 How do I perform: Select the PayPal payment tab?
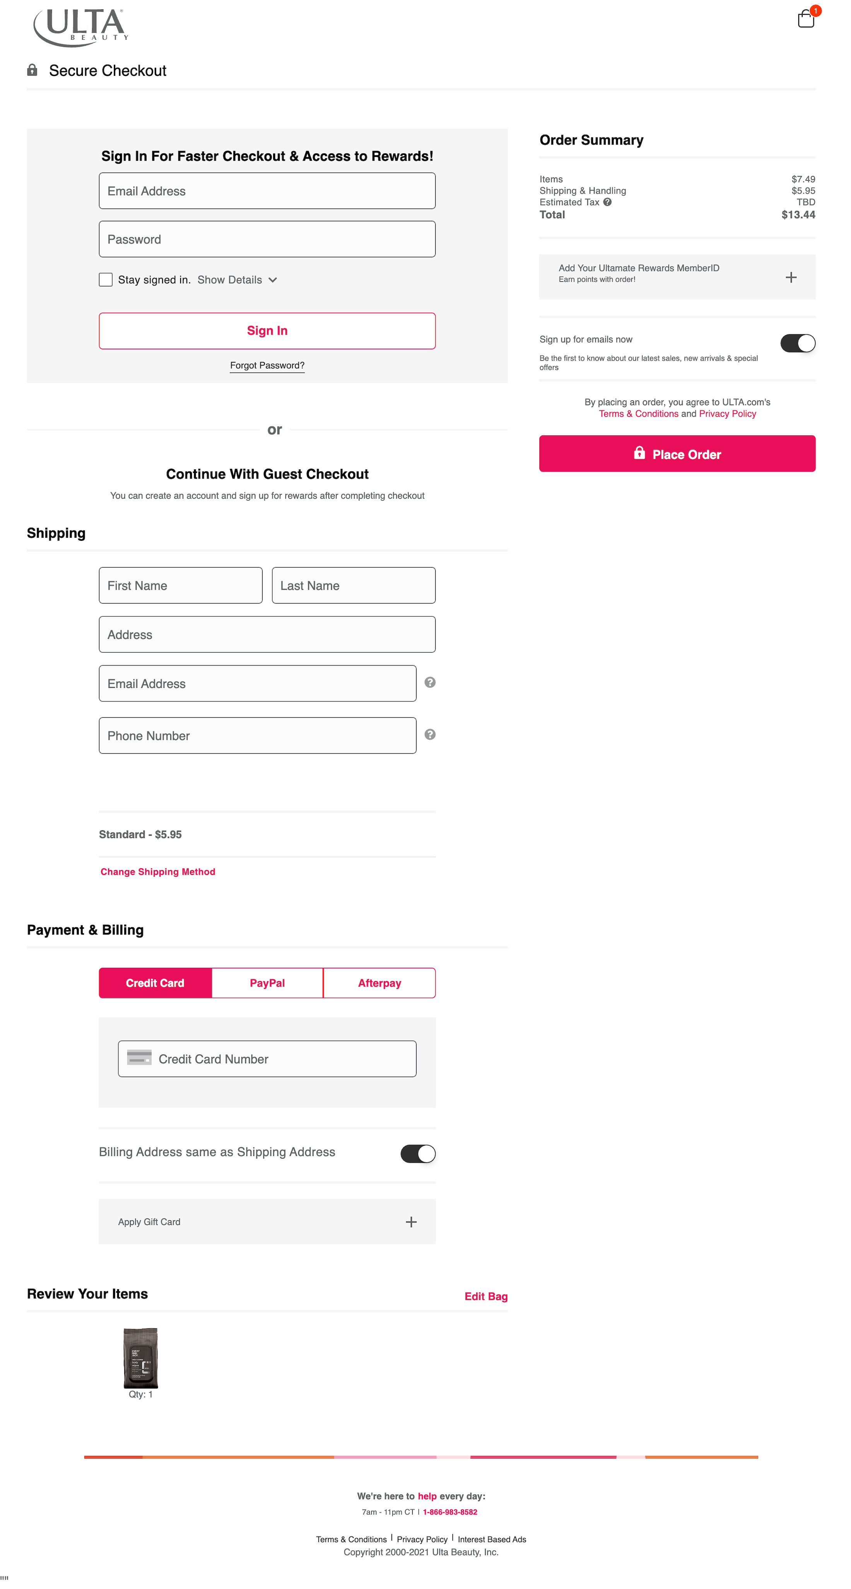pos(267,983)
